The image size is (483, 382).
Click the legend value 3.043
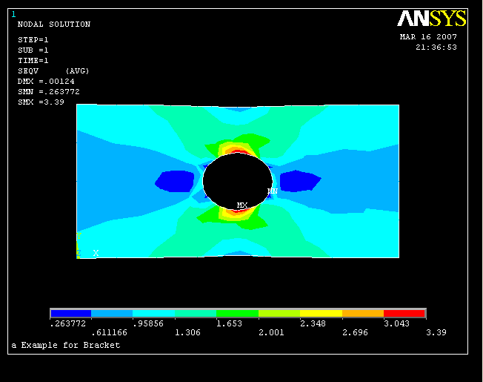tap(397, 323)
